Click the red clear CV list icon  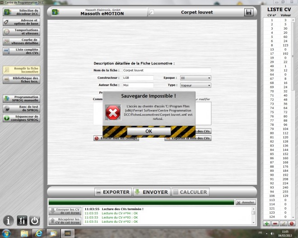point(292,224)
